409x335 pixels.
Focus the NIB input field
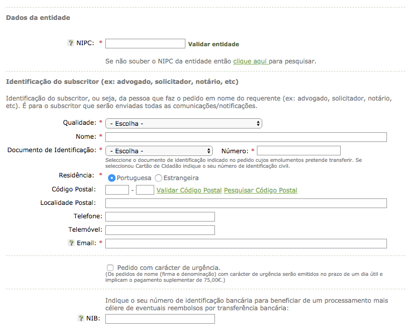160,319
